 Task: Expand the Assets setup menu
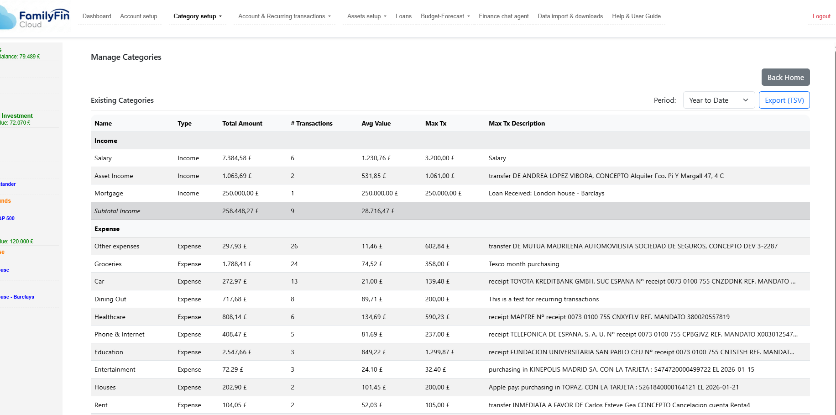point(367,16)
